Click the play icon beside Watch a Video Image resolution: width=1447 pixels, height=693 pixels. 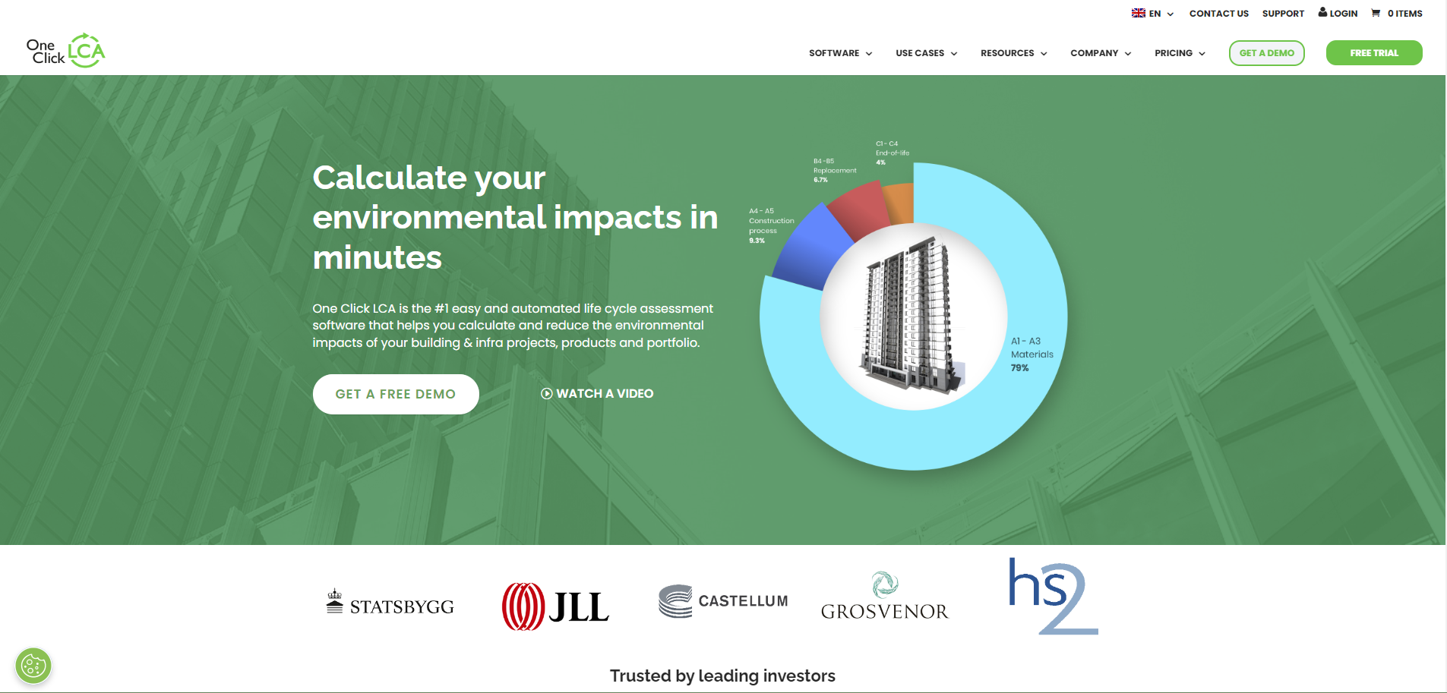click(546, 393)
